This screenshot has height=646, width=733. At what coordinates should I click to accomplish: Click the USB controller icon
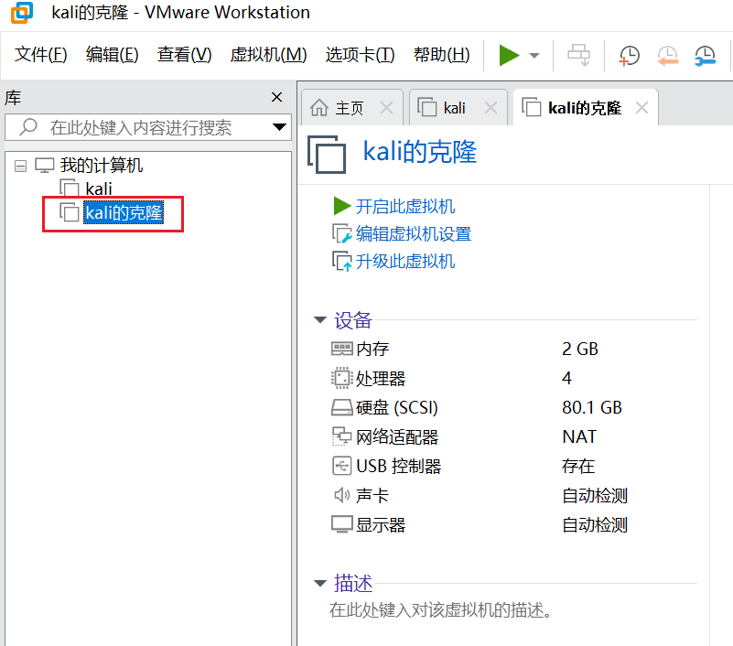click(341, 466)
